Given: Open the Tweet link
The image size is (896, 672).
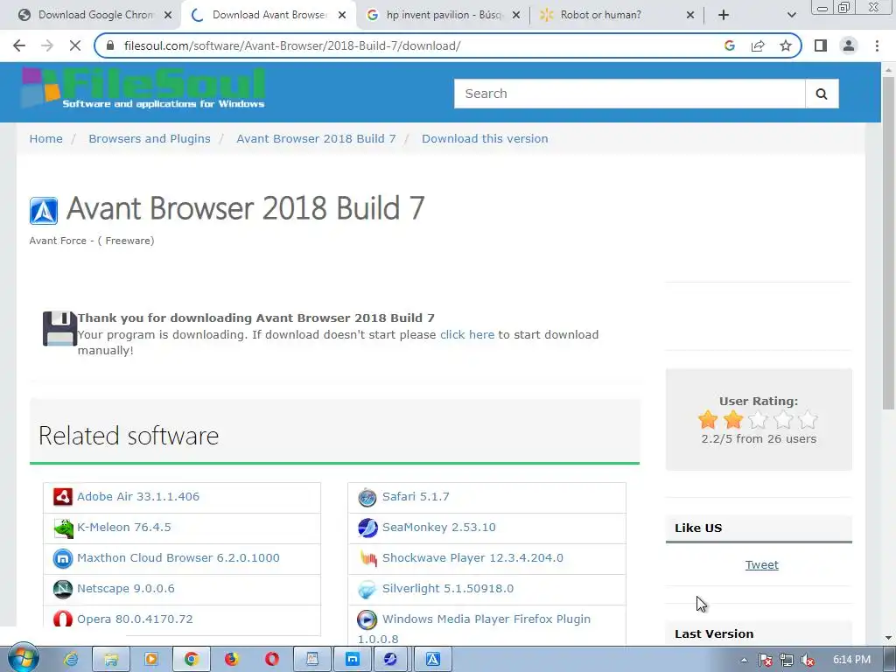Looking at the screenshot, I should (762, 565).
